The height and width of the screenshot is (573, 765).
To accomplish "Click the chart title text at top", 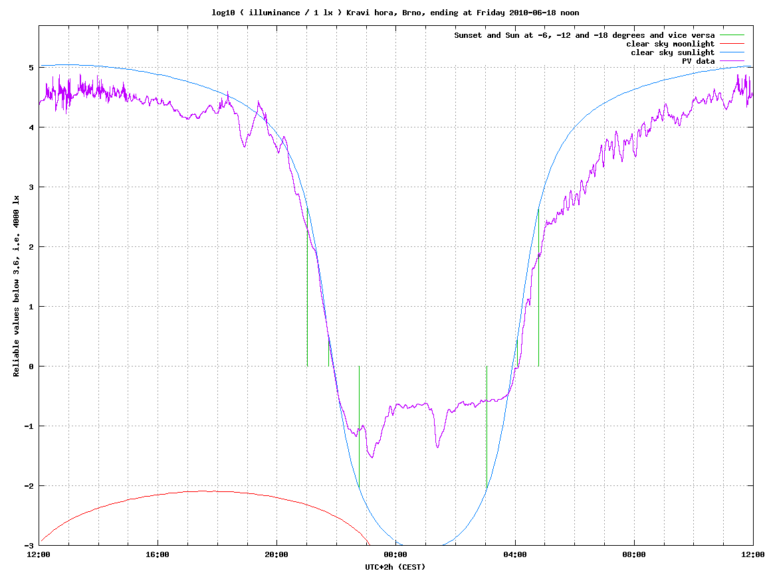I will click(395, 13).
